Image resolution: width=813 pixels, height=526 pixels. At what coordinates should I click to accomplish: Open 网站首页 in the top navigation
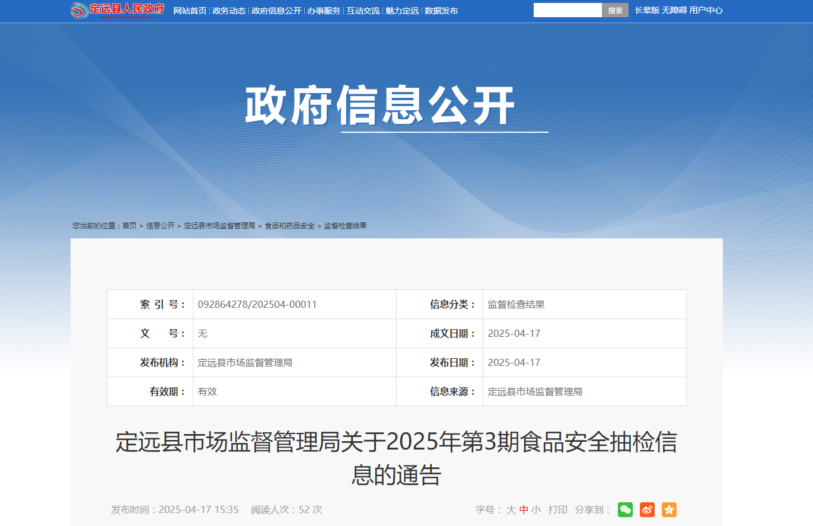[x=190, y=11]
